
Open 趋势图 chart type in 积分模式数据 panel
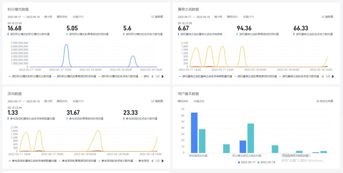[x=157, y=17]
